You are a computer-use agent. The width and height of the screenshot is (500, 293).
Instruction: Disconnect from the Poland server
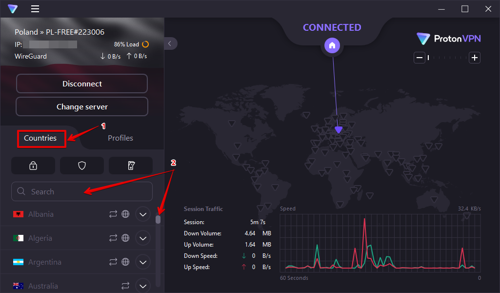(81, 84)
